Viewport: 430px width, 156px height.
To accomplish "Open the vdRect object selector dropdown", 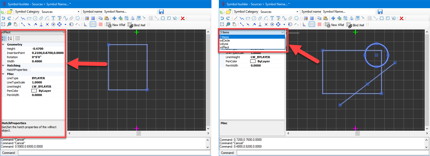I will click(x=64, y=32).
